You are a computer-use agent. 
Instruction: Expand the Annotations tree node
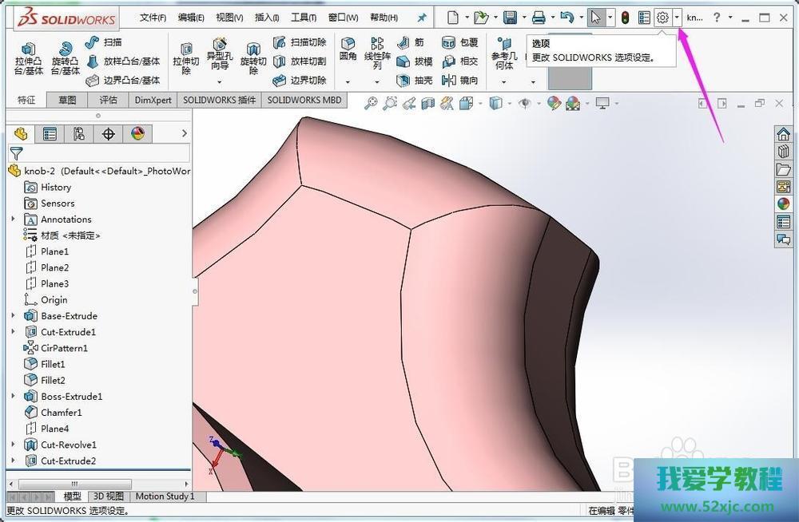(13, 219)
